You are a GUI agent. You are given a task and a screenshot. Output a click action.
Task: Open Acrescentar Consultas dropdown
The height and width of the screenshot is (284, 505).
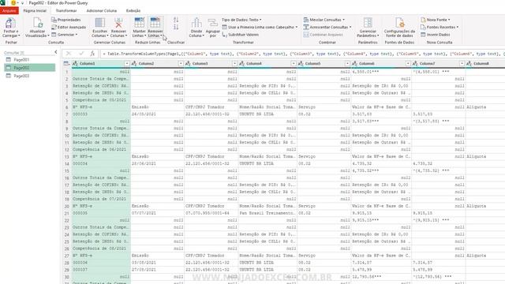pos(327,28)
